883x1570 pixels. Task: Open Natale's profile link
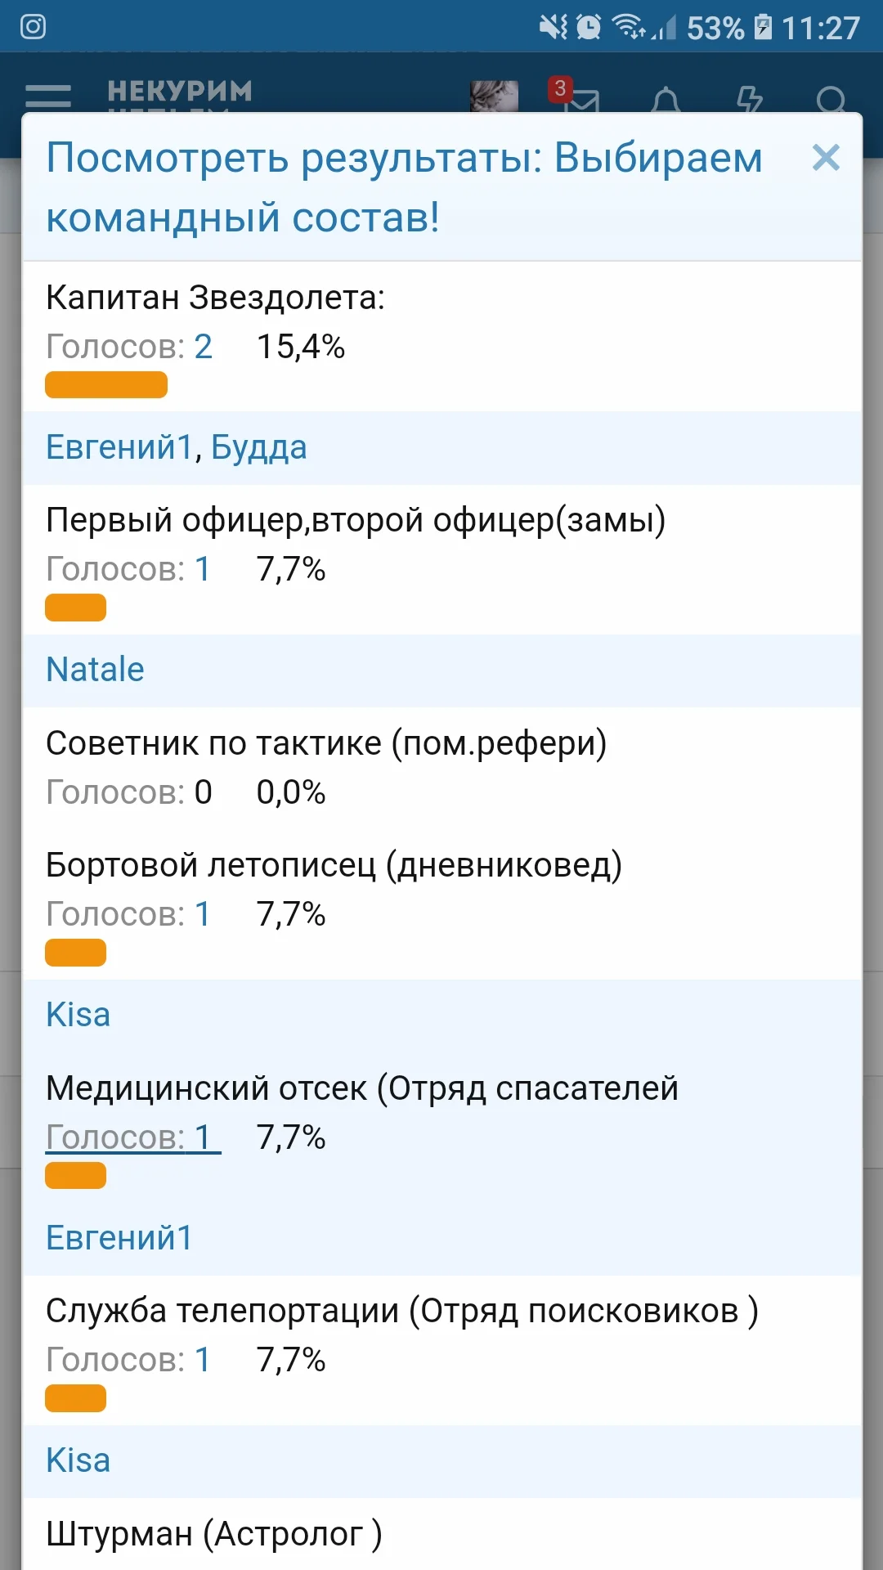[95, 670]
